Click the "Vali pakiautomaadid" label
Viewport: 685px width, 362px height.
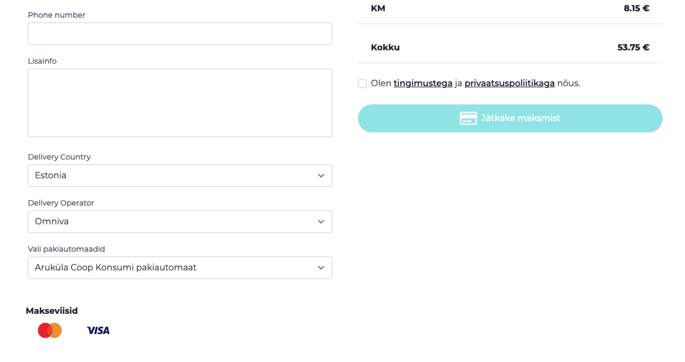pos(66,249)
